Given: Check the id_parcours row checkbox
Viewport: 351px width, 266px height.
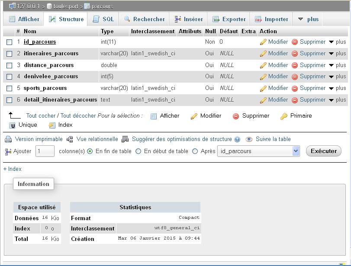Looking at the screenshot, I should point(9,42).
